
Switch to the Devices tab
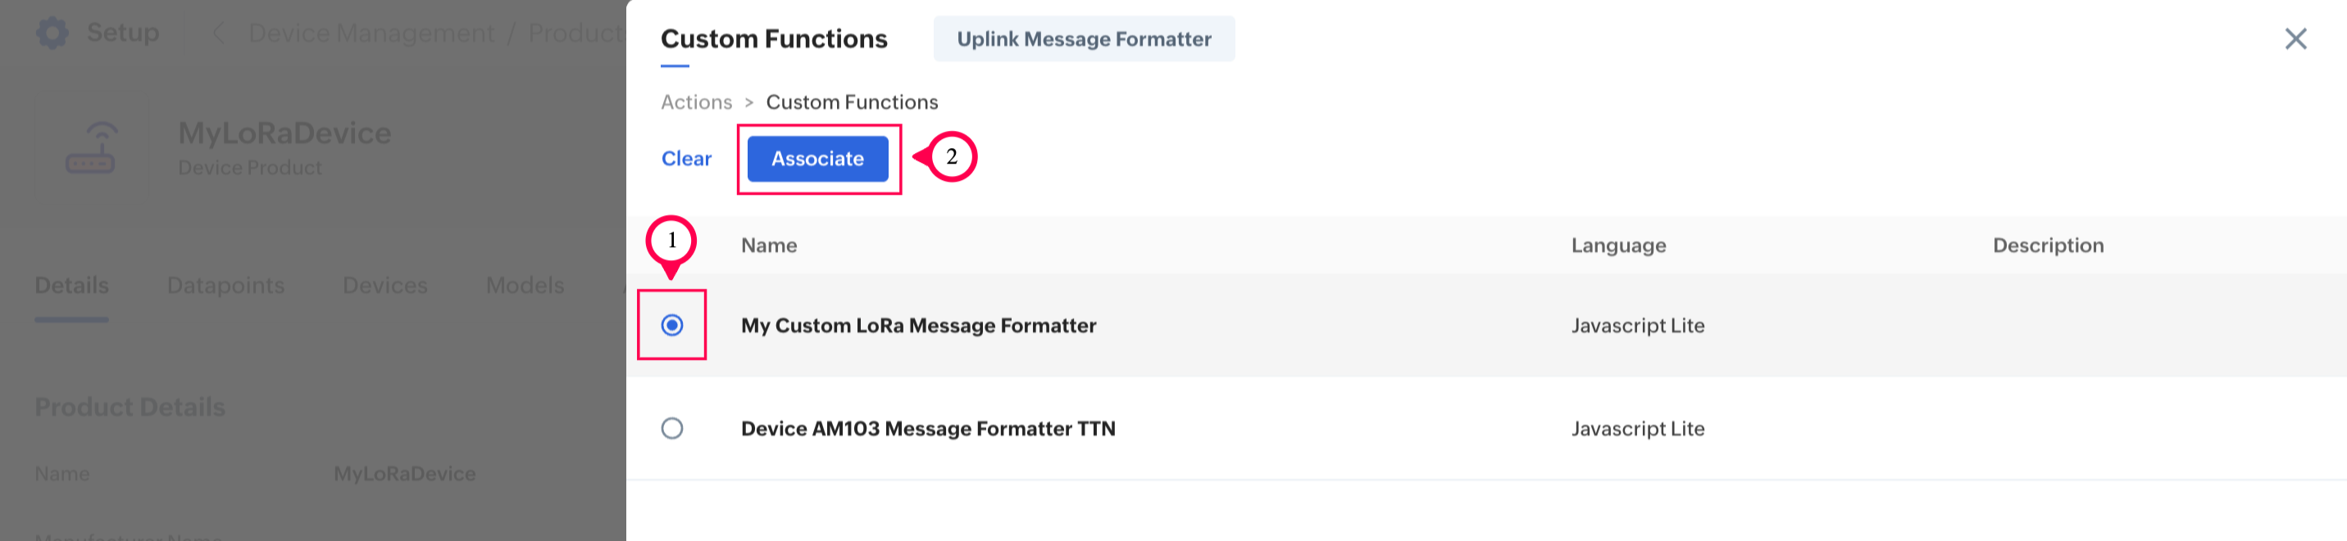(384, 286)
